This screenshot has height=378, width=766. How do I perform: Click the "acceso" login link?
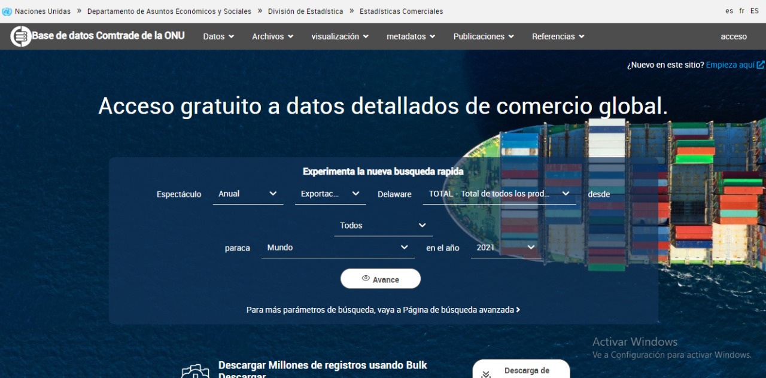(x=733, y=36)
